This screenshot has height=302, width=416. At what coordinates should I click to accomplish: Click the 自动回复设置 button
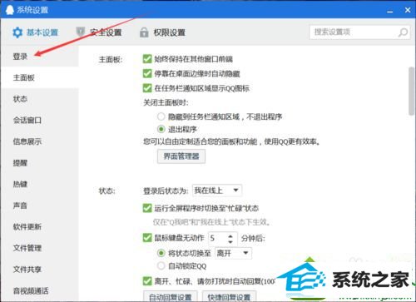tap(171, 296)
